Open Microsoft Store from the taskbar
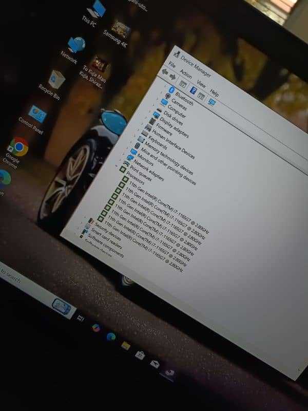This screenshot has width=308, height=411. pos(140,355)
